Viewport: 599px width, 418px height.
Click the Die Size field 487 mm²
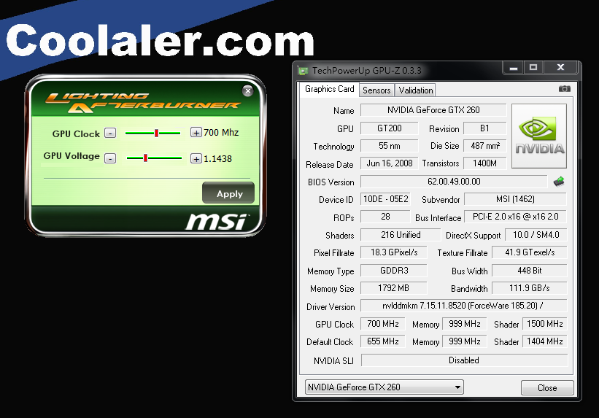click(x=484, y=146)
